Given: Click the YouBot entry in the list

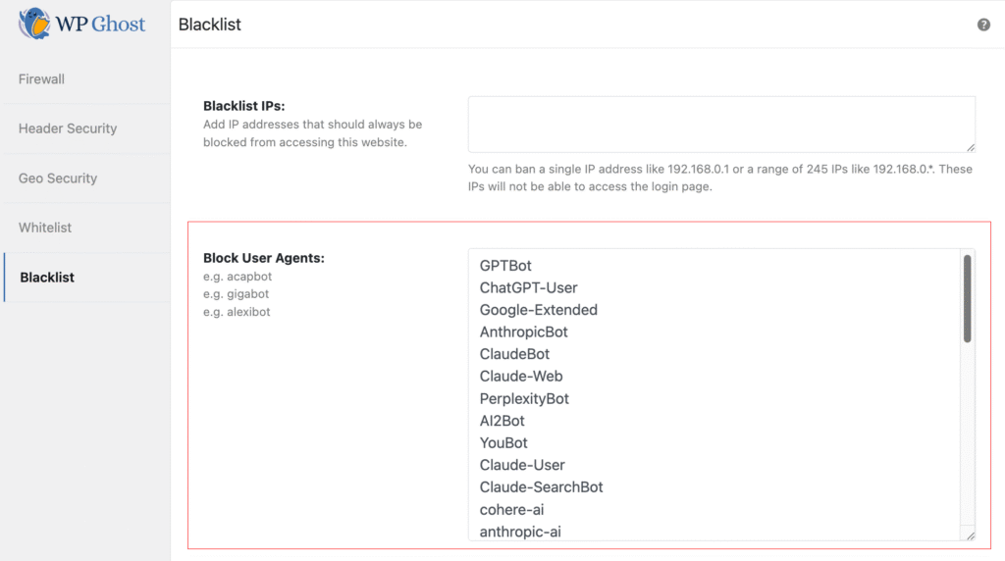Looking at the screenshot, I should [x=503, y=443].
